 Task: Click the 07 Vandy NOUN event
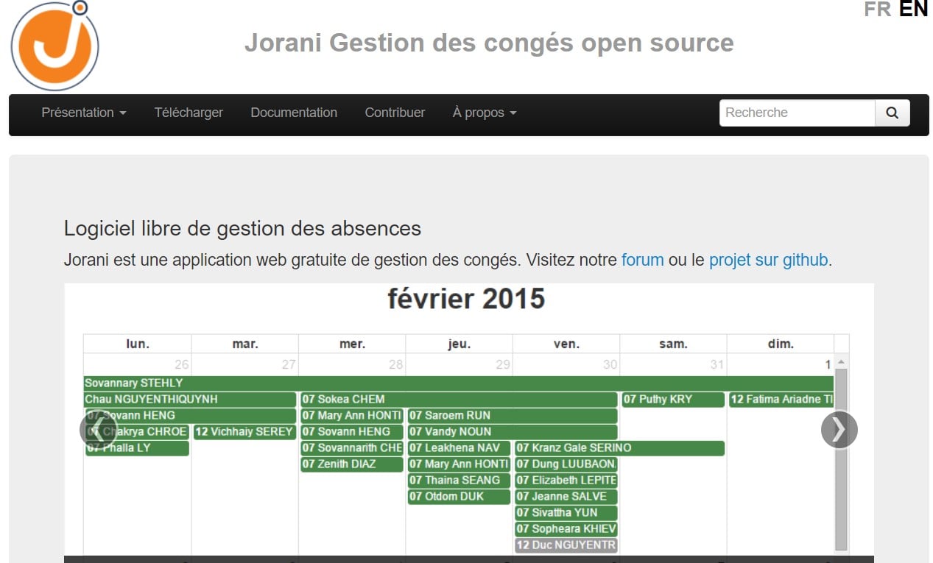click(513, 432)
